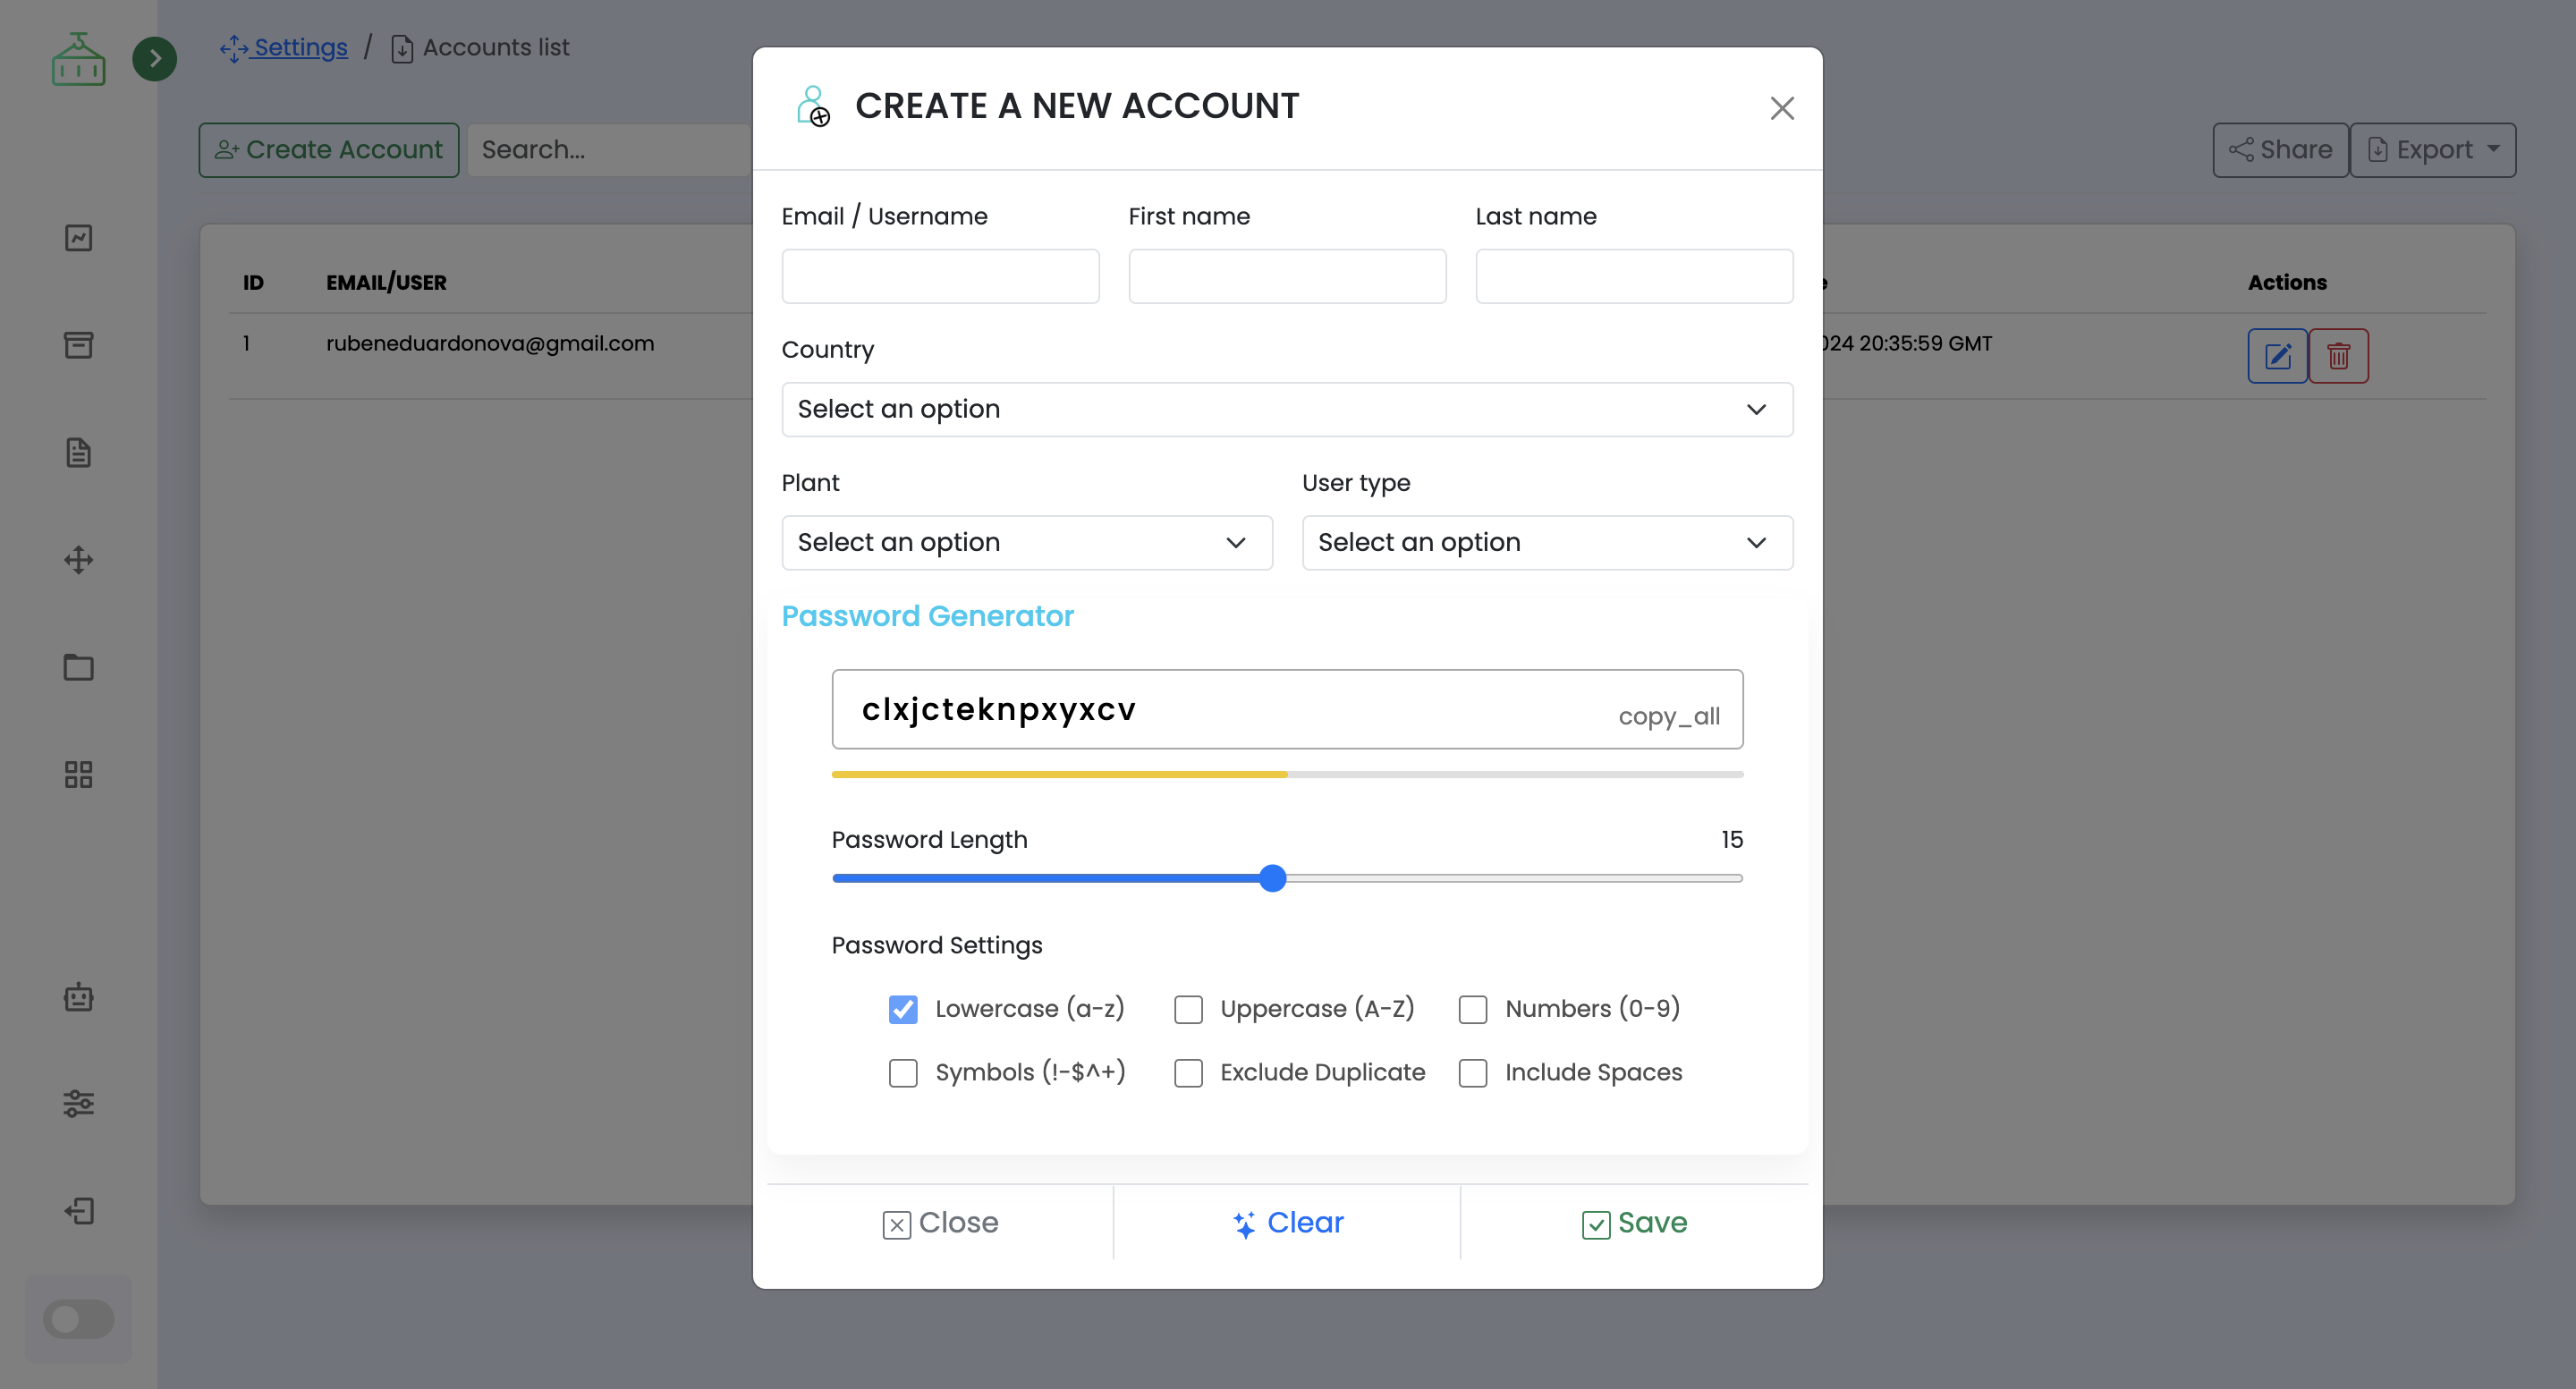
Task: Enable the Numbers (0-9) checkbox
Action: point(1472,1009)
